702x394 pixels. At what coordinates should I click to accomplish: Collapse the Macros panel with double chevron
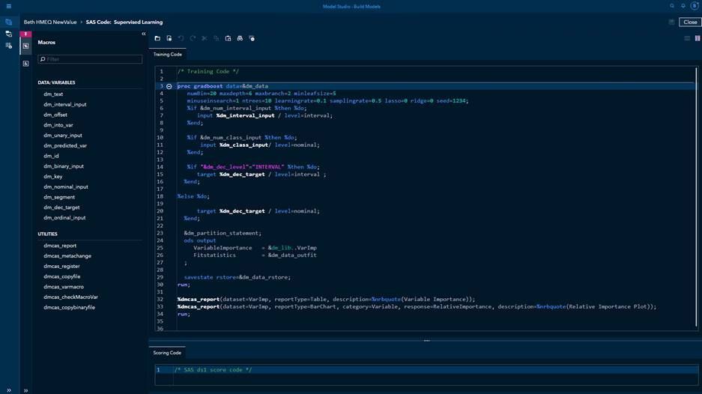click(x=144, y=34)
